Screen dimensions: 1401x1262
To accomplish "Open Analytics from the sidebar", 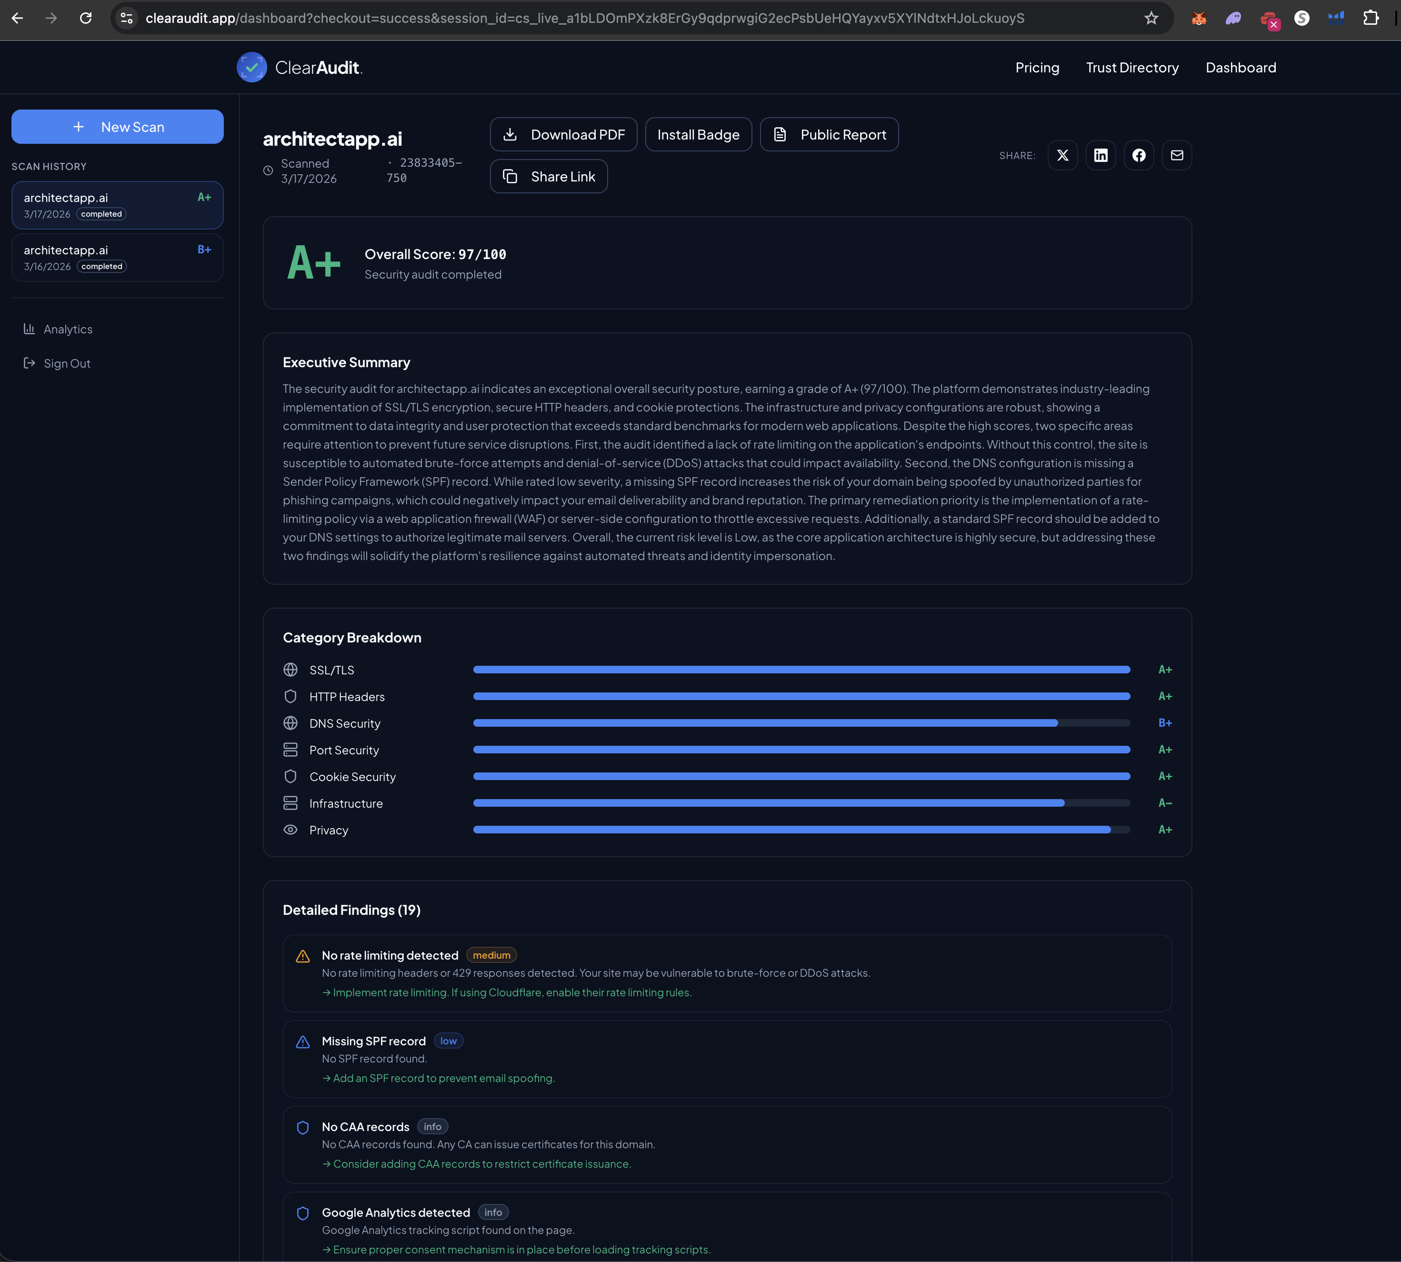I will [x=68, y=329].
